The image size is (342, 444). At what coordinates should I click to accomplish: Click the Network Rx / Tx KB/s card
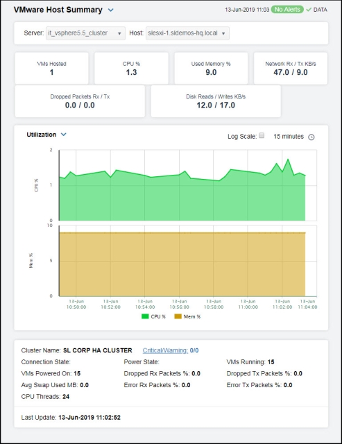(291, 68)
